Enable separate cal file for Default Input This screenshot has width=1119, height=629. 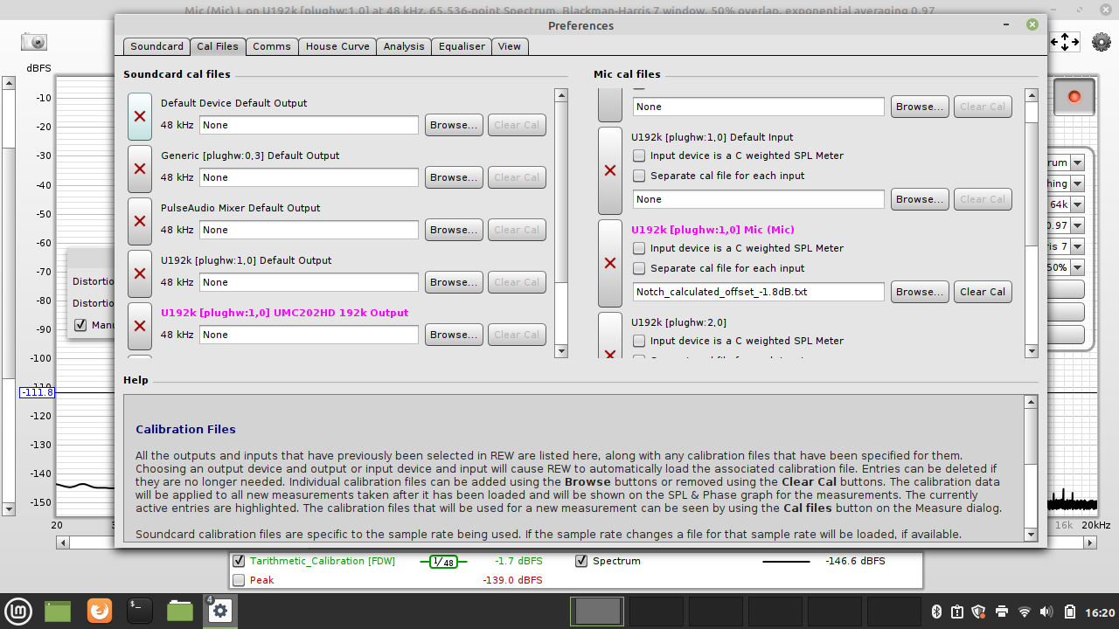point(639,176)
